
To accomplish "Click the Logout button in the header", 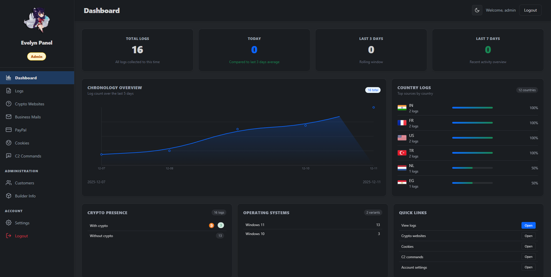I will click(530, 10).
